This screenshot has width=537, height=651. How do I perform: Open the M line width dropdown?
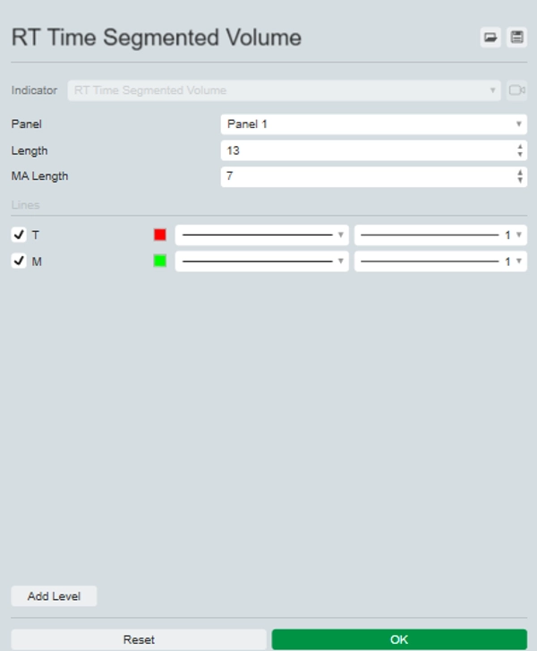pos(440,261)
